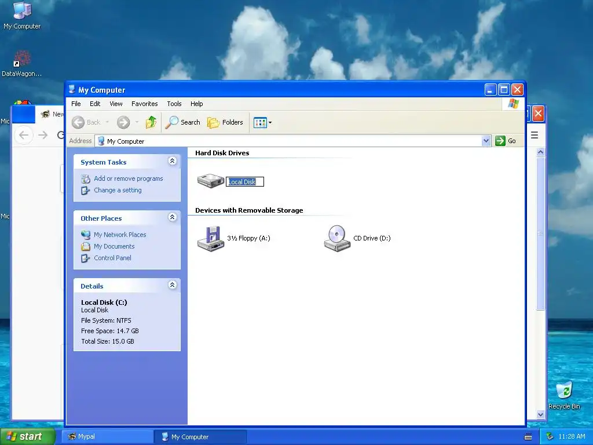Open the hamburger menu in Mypal window

click(535, 135)
